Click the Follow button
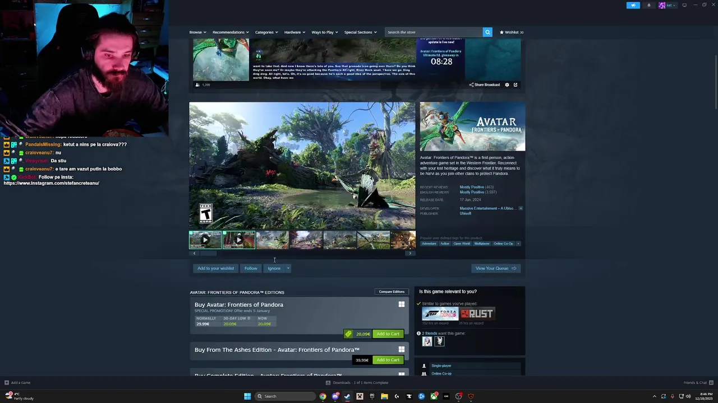Screen dimensions: 718x403 [x=251, y=268]
